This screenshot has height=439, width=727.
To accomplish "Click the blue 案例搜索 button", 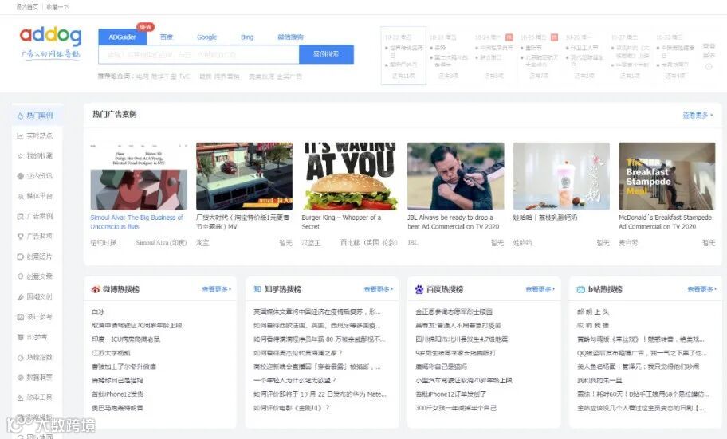I will 326,54.
